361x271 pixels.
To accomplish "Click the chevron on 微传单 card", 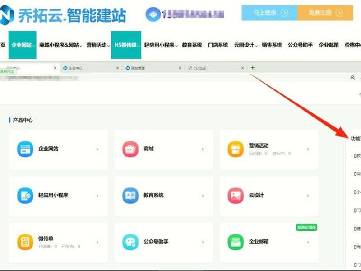I will coord(97,242).
